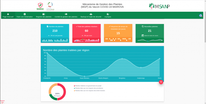Click the icon above Comité du gestion des plaintes
The image size is (206, 104).
[x=66, y=14]
